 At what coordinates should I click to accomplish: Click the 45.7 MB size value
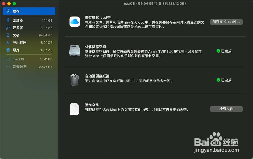click(47, 50)
